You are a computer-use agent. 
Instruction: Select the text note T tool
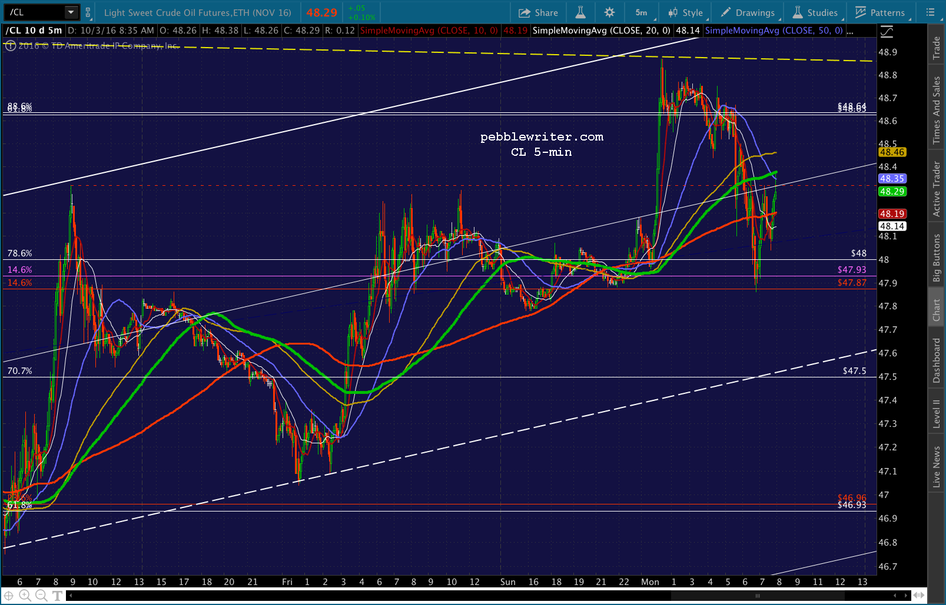pos(57,596)
